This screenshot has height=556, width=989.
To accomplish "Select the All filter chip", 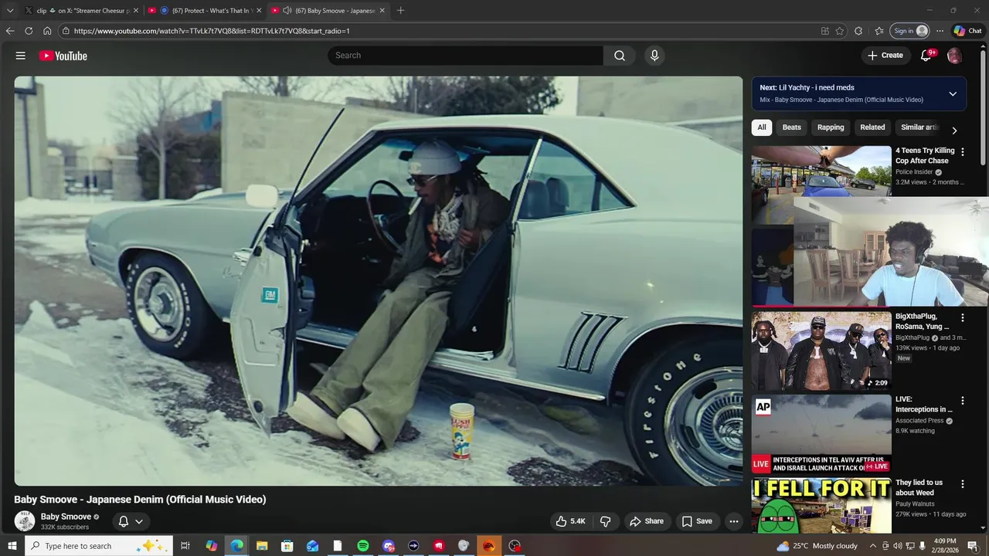I will 762,127.
